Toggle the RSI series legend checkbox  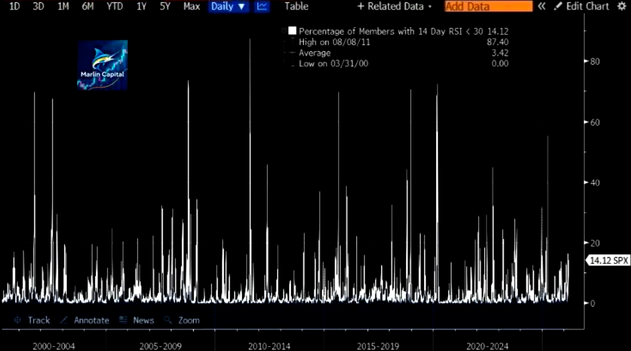(292, 31)
